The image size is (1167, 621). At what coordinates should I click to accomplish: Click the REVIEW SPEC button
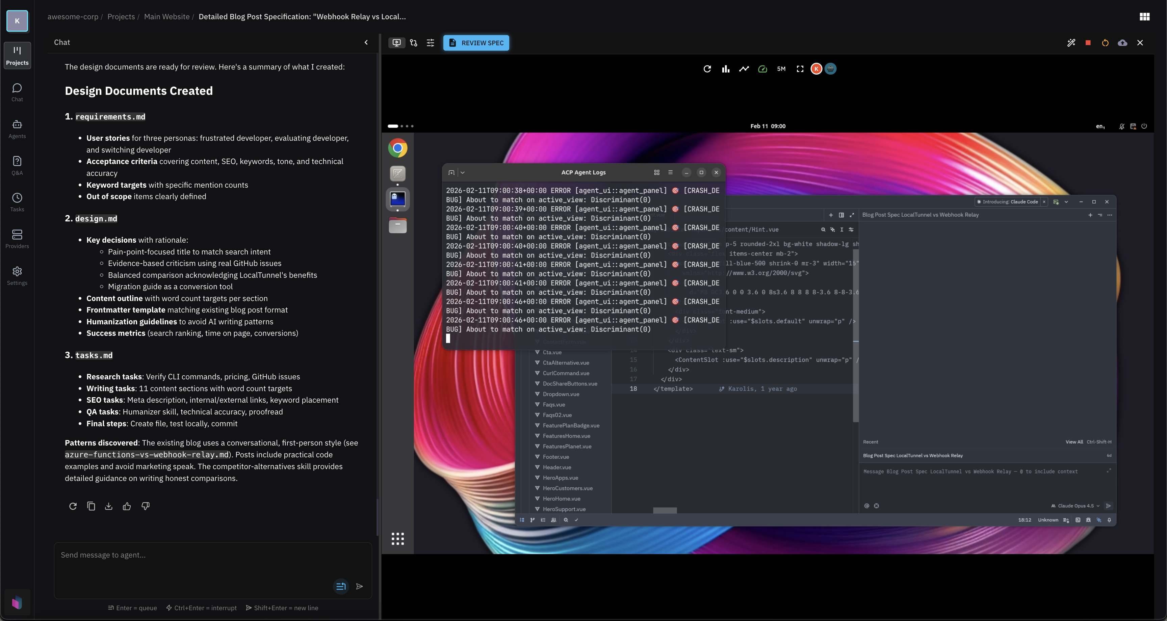pos(476,43)
